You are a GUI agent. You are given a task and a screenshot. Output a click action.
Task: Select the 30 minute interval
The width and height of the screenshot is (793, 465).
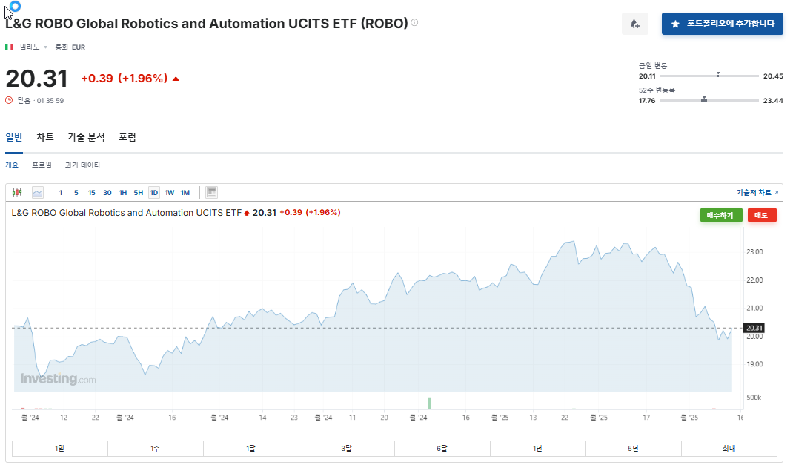(107, 192)
